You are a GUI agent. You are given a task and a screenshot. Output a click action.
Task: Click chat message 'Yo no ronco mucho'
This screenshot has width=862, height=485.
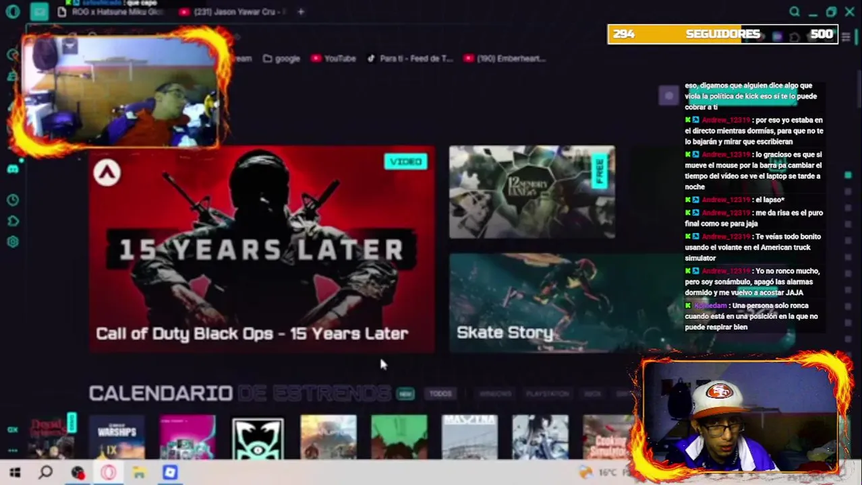pyautogui.click(x=753, y=282)
